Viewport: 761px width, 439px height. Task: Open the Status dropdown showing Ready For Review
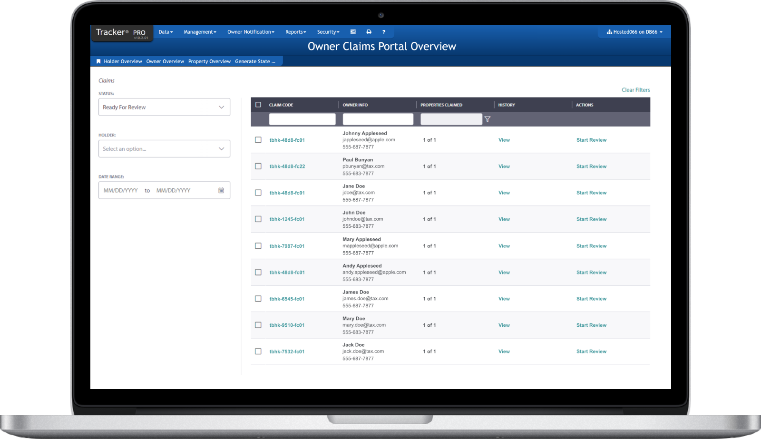tap(164, 107)
